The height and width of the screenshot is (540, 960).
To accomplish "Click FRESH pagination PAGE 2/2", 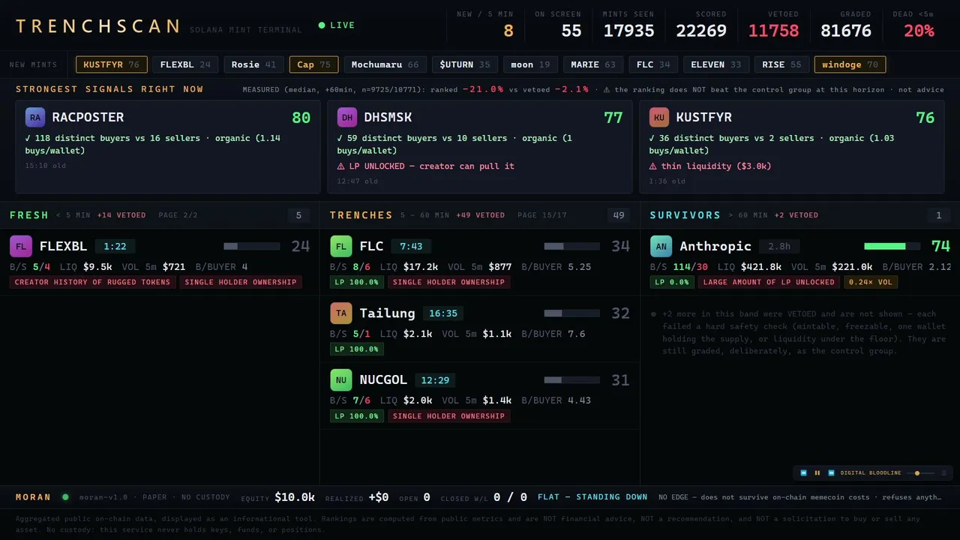I will point(178,215).
